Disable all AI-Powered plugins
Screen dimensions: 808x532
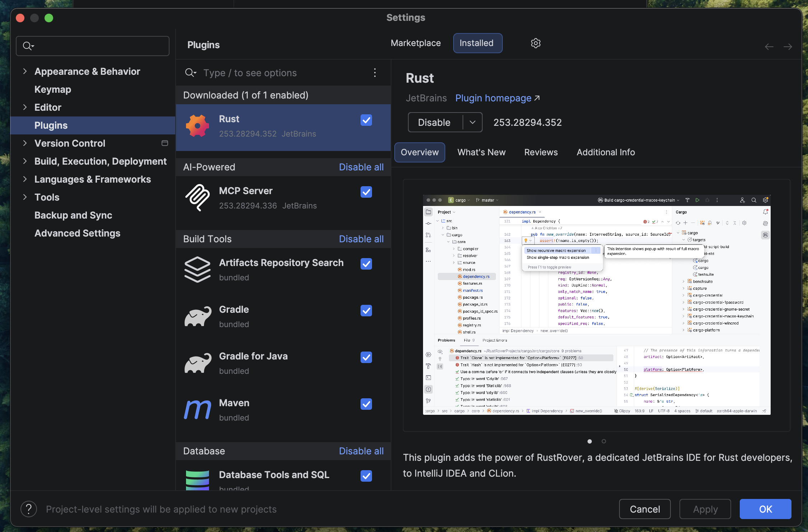[361, 167]
